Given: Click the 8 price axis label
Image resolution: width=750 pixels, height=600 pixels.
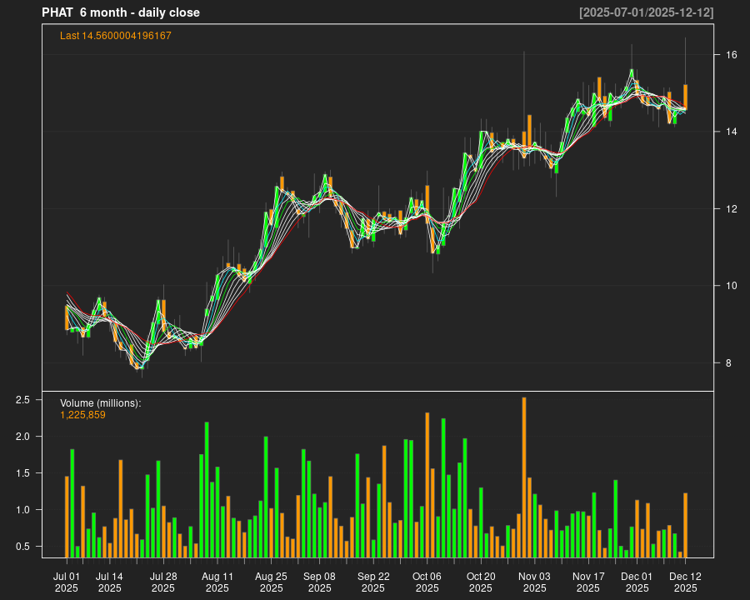Looking at the screenshot, I should 728,363.
